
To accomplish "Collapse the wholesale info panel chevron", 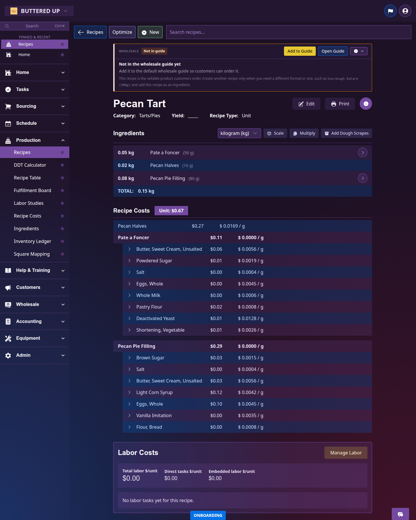I will click(359, 51).
